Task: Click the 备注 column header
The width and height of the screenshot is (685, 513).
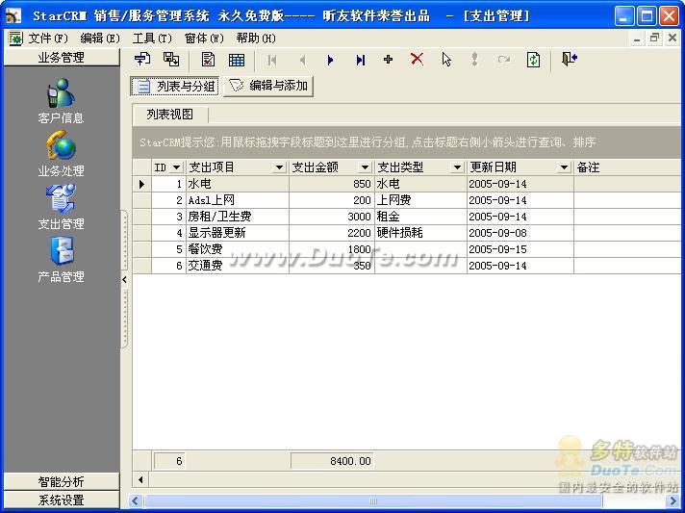Action: tap(627, 167)
